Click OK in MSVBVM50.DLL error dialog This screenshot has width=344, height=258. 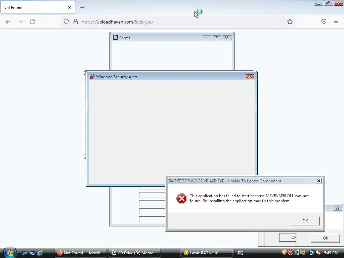point(305,221)
